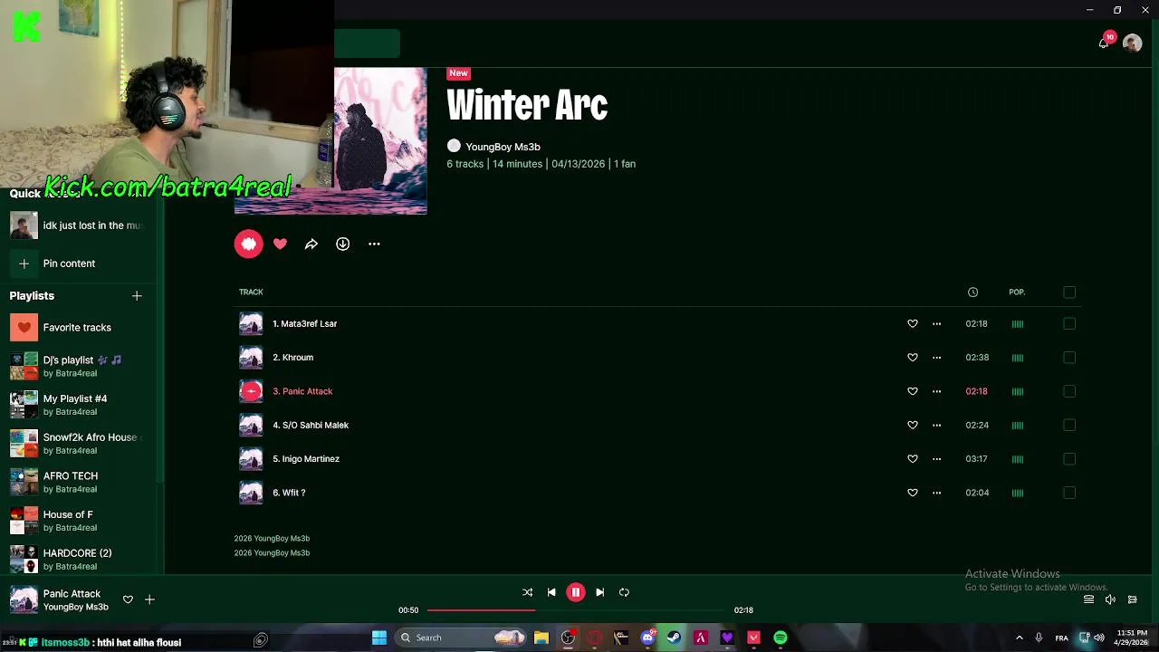Check the box for Mata3ref Lsar
The height and width of the screenshot is (652, 1159).
pyautogui.click(x=1069, y=323)
